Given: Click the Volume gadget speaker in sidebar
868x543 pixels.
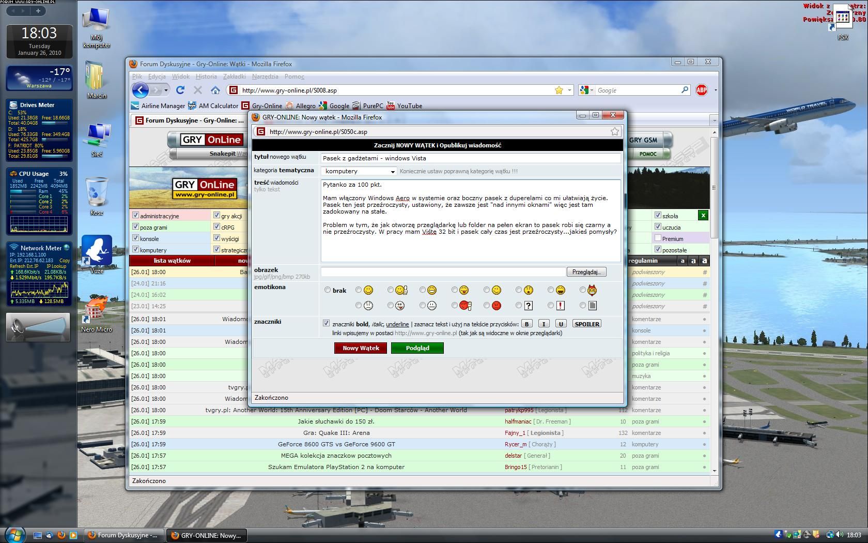Looking at the screenshot, I should click(x=19, y=327).
